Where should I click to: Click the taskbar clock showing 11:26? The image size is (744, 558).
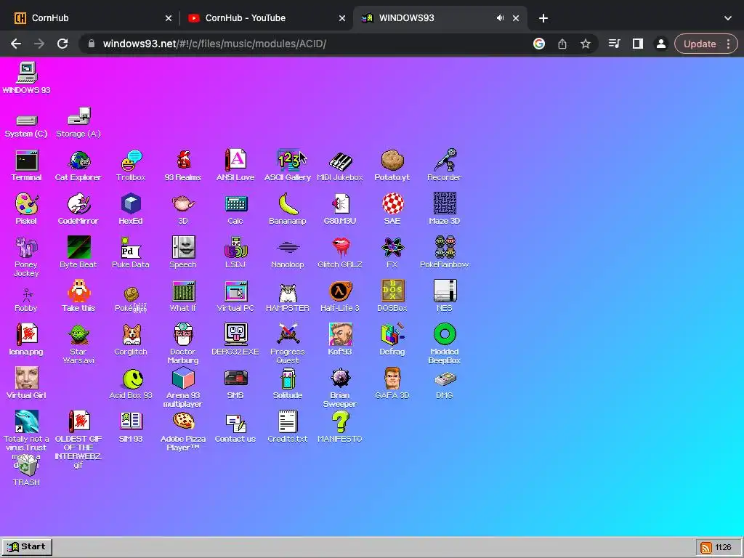pos(723,548)
